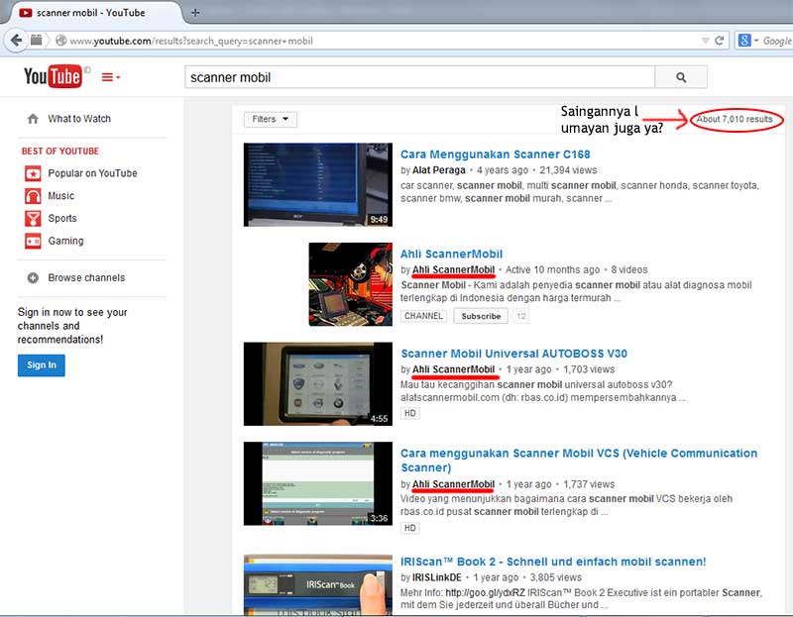Screen dimensions: 793x617
Task: Click uploader name under AUTOBOSS V30 video
Action: click(454, 369)
